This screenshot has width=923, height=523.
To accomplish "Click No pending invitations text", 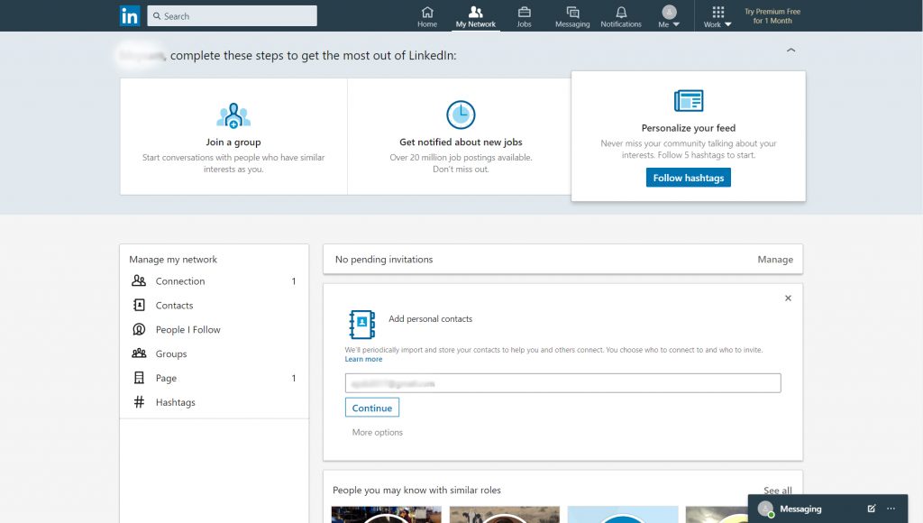I will 384,259.
